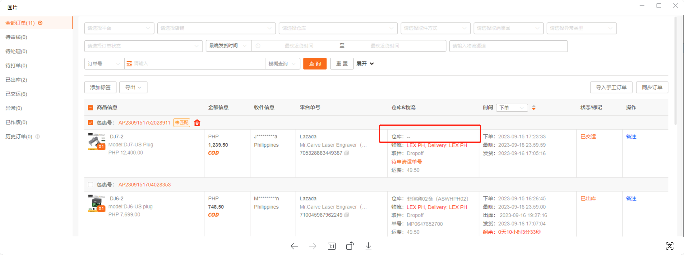684x255 pixels.
Task: Open 最晚发货时间 time type dropdown
Action: point(229,46)
